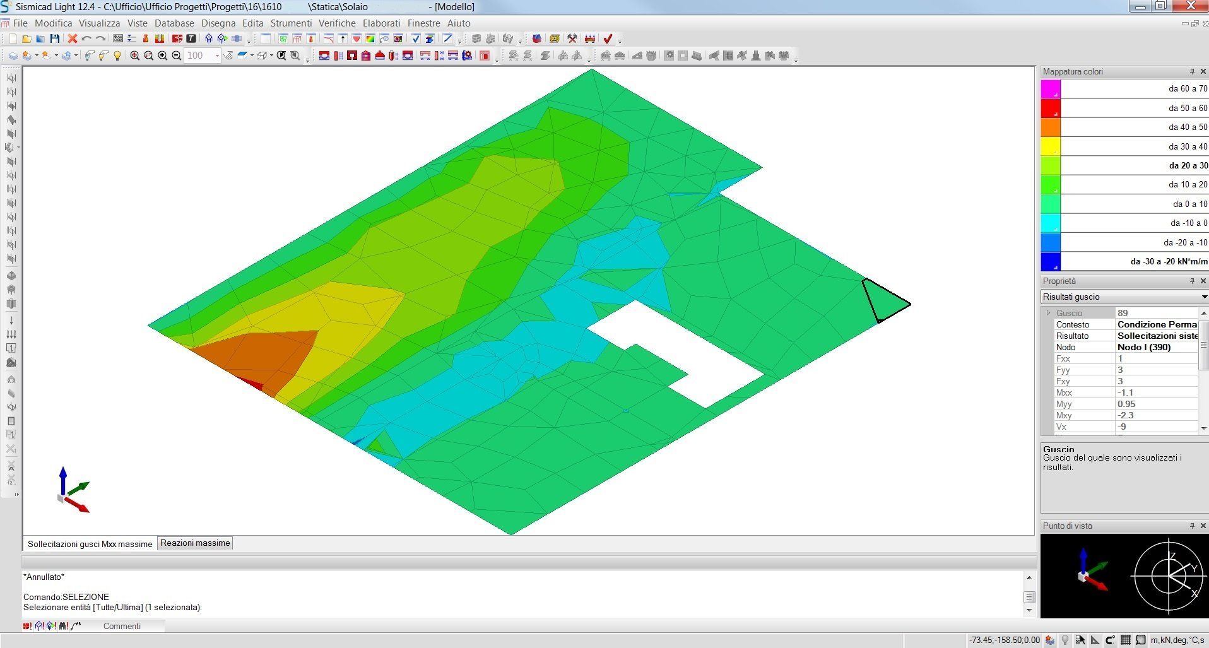Click the red checkmark verification icon
1209x648 pixels.
click(608, 39)
